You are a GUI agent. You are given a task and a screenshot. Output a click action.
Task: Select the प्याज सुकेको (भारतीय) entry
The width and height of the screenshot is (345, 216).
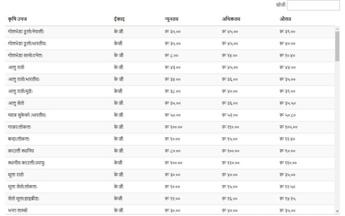27,115
